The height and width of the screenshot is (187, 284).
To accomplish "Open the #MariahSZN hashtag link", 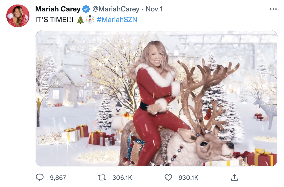I will coord(117,20).
